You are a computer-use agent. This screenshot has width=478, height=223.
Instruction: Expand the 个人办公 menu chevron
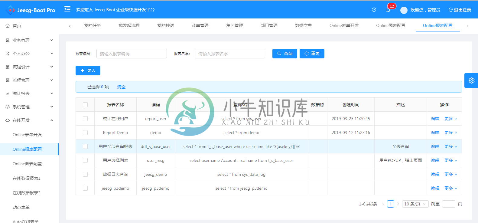[x=52, y=54]
